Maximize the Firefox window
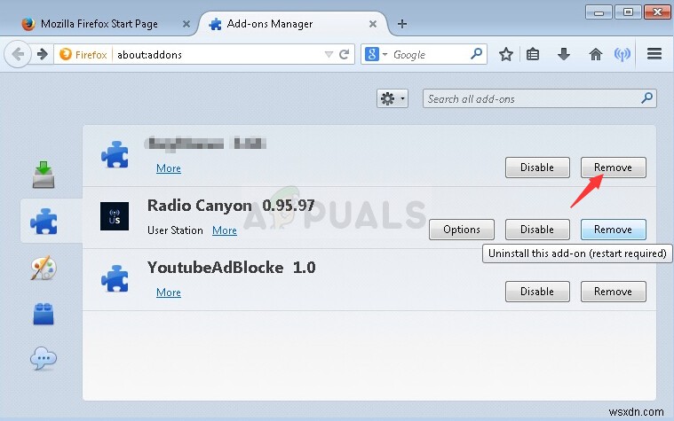 (628, 12)
